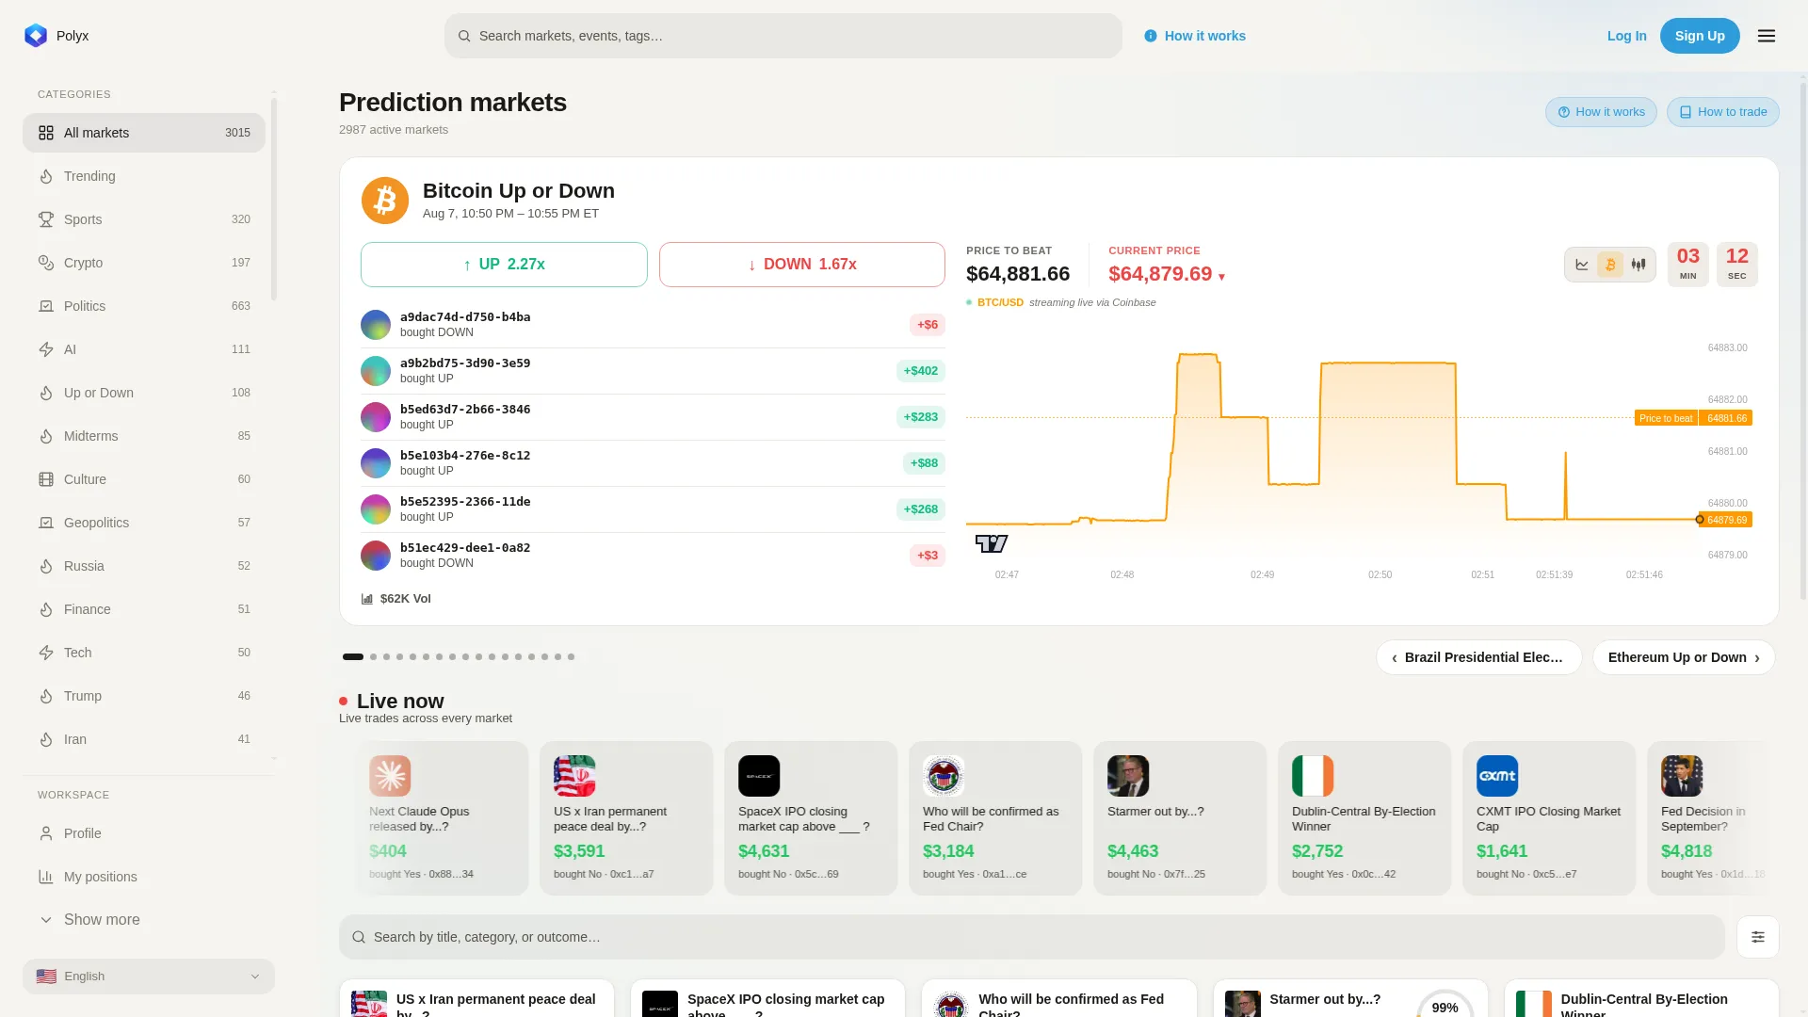
Task: Select All markets category
Action: point(144,133)
